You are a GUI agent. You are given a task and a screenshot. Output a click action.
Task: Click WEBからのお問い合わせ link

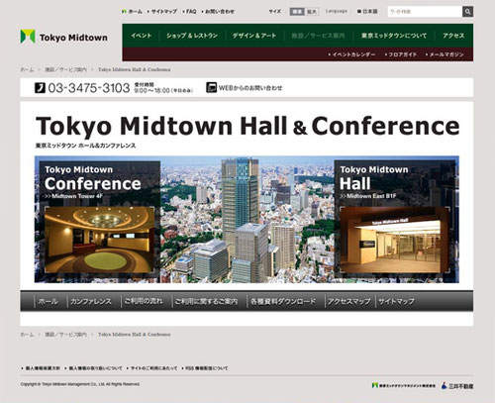250,88
